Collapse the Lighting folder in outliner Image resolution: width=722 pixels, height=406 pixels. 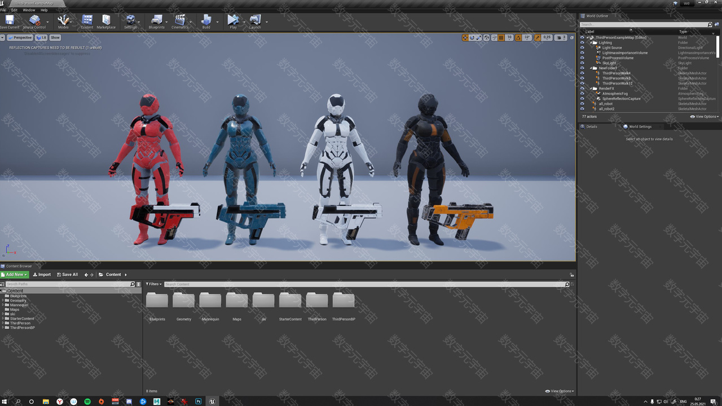[592, 43]
